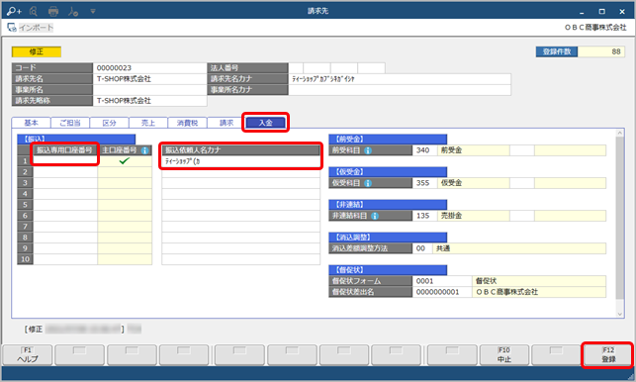Click the 【督促状】 section header

(x=388, y=270)
